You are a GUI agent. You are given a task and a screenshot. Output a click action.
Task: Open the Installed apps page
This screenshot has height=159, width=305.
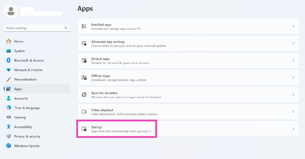coord(188,26)
